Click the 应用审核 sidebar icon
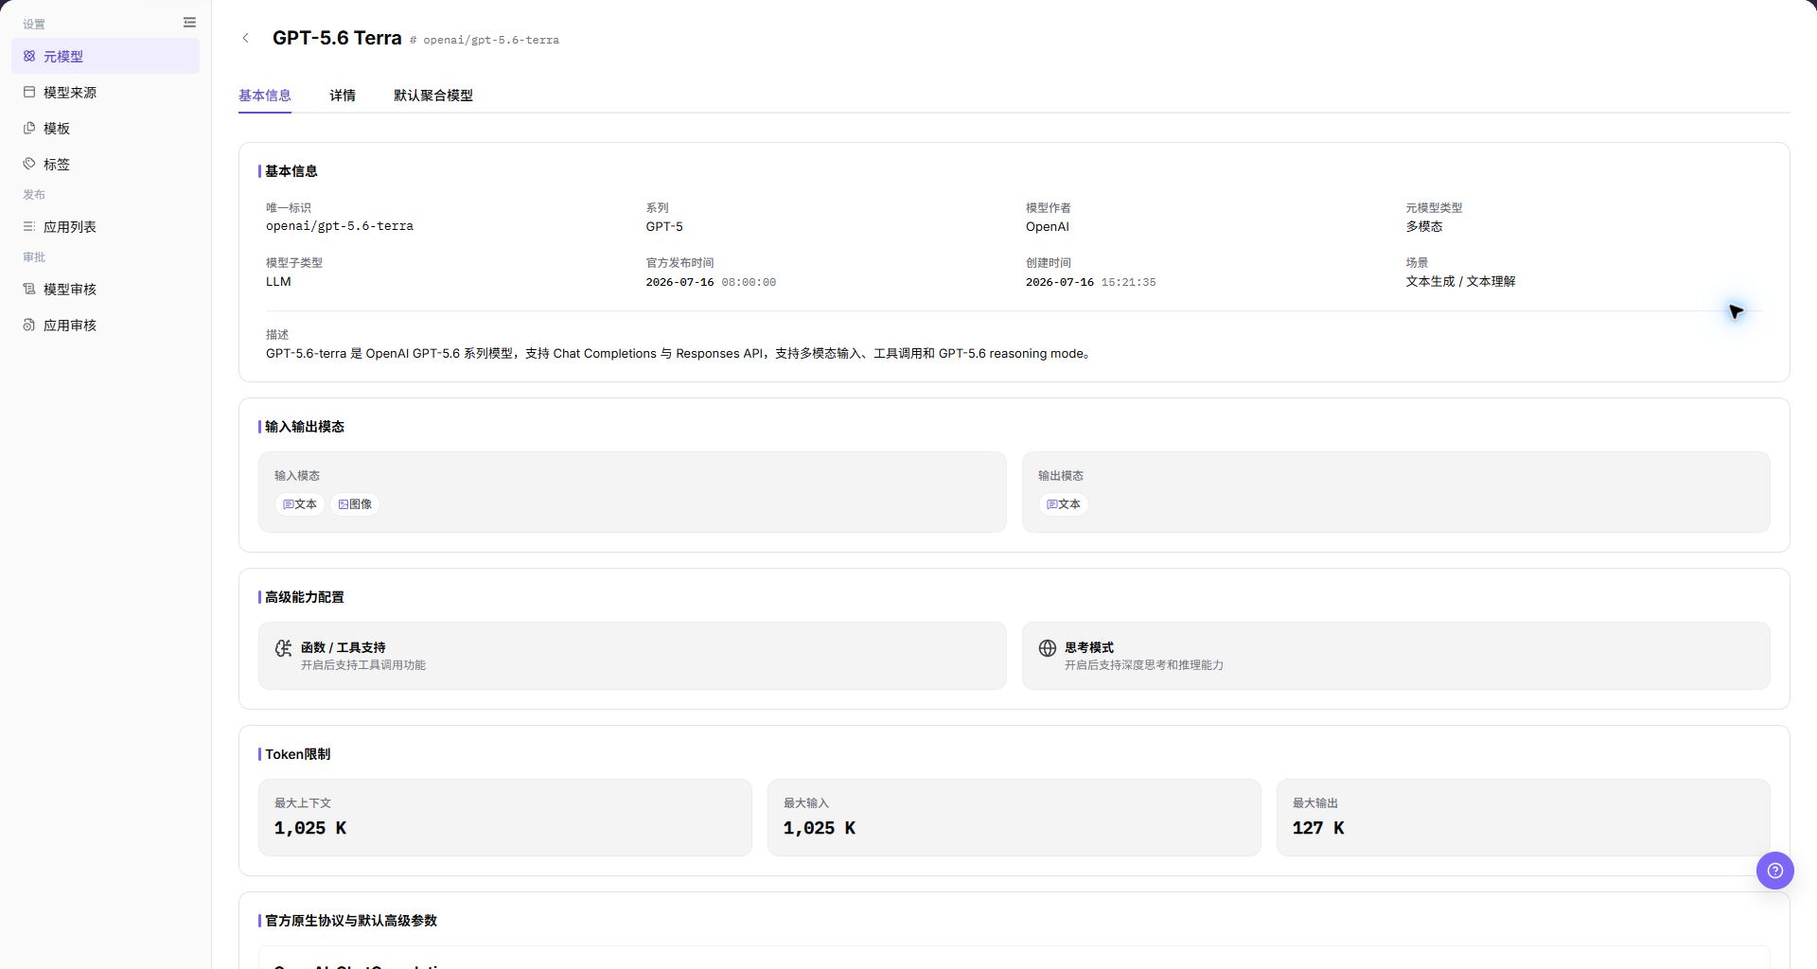This screenshot has height=969, width=1817. [x=29, y=326]
